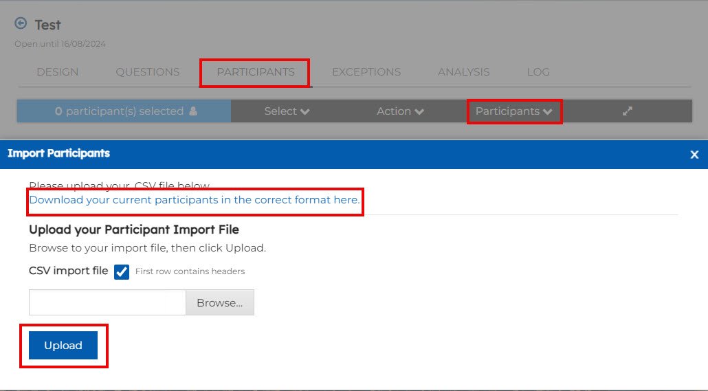
Task: Select the PARTICIPANTS tab
Action: coord(255,72)
